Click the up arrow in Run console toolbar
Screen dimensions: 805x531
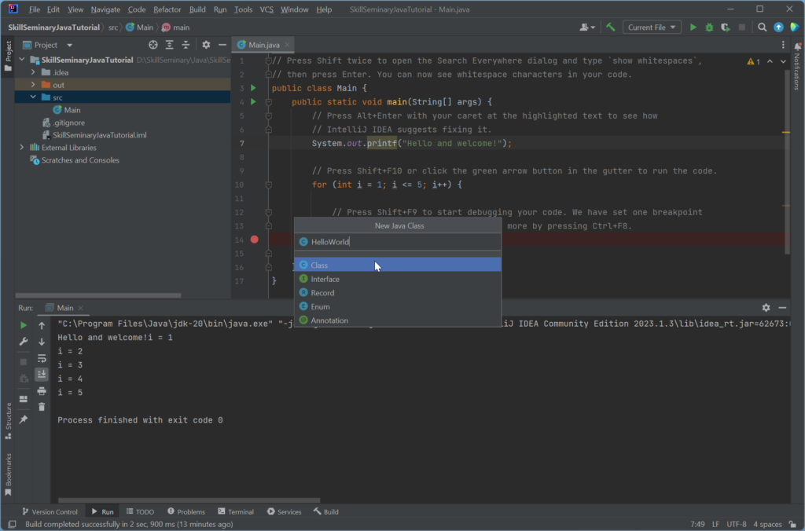[x=42, y=325]
